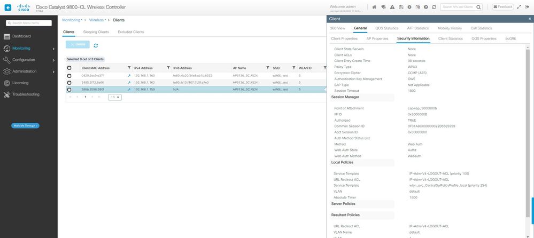This screenshot has height=238, width=534.
Task: Log out using the exit arrow icon
Action: (527, 7)
